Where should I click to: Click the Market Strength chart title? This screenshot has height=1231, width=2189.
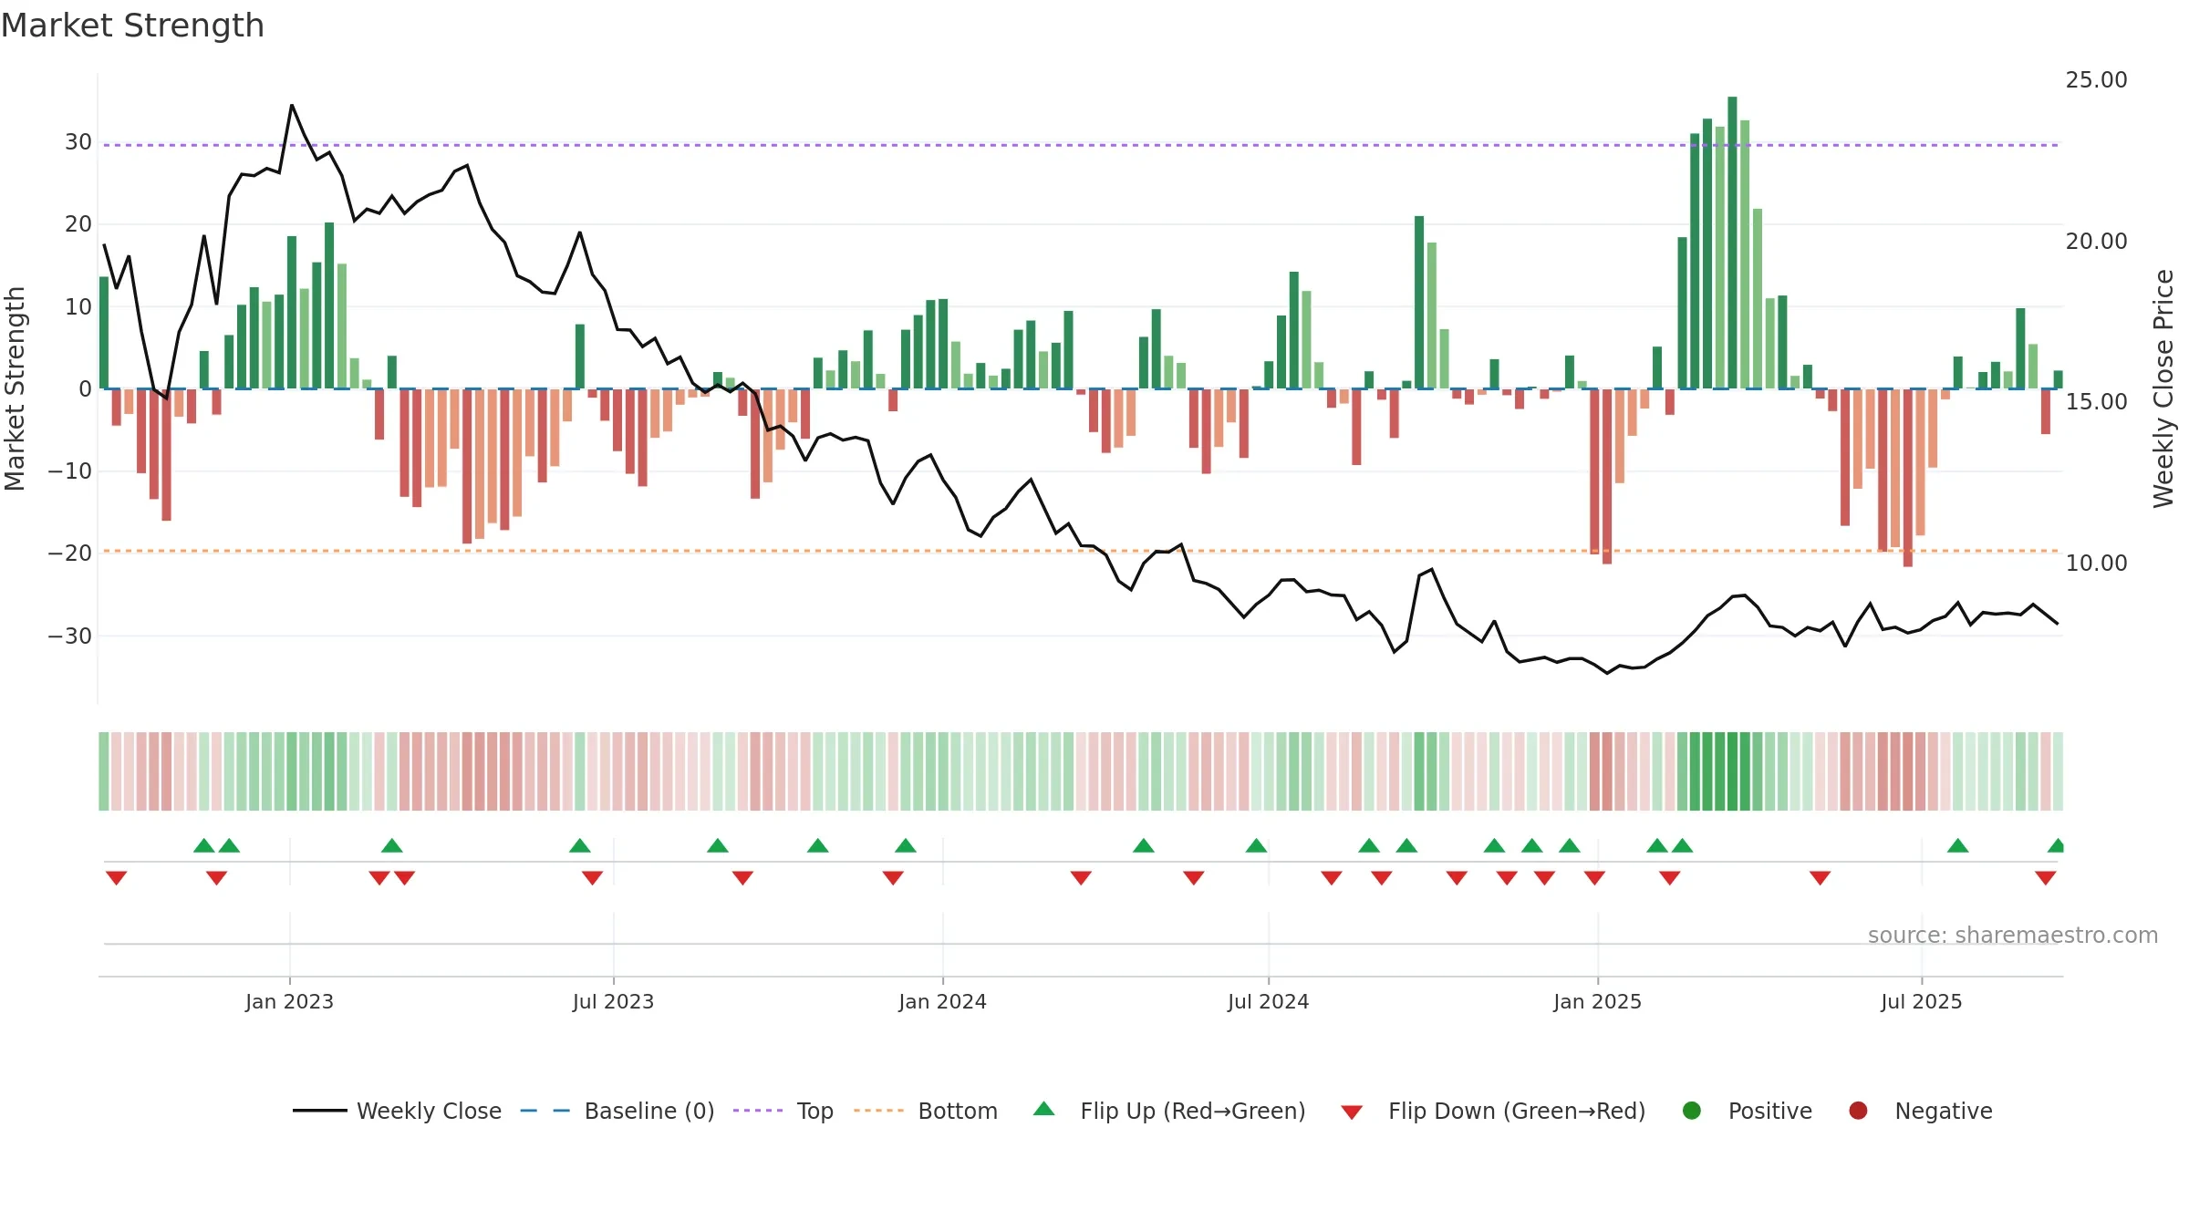[x=132, y=26]
